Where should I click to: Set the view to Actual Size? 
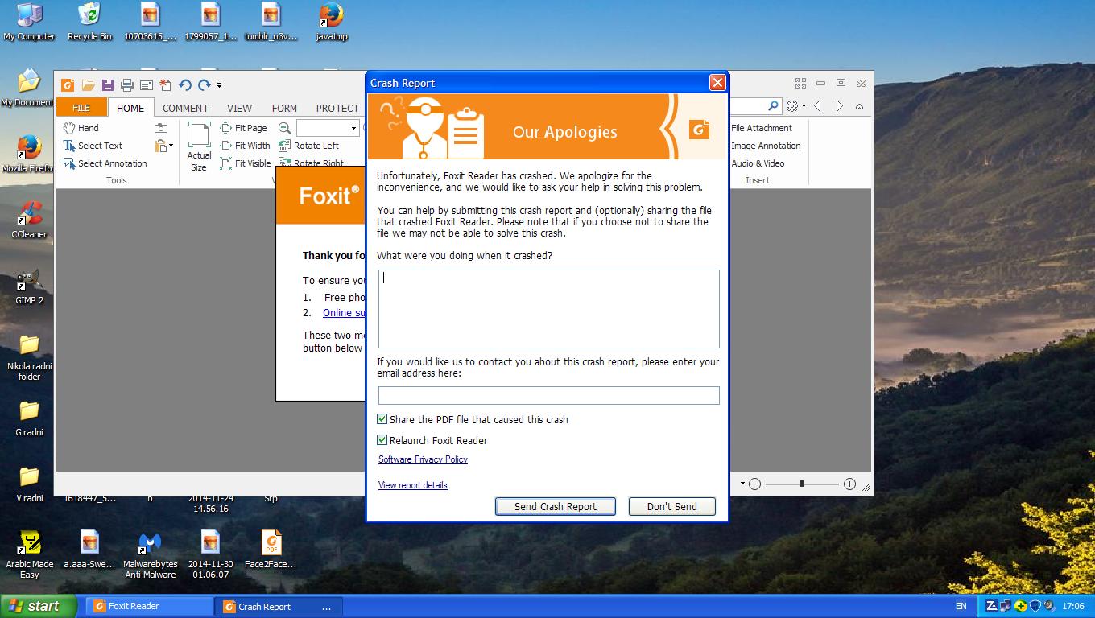click(x=199, y=146)
